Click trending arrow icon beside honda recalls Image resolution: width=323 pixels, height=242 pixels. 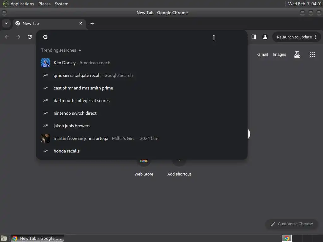(45, 151)
